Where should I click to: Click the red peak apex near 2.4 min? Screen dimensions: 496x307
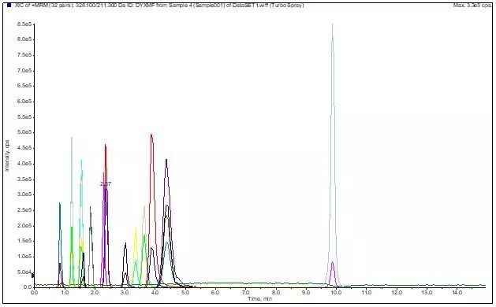tap(106, 146)
